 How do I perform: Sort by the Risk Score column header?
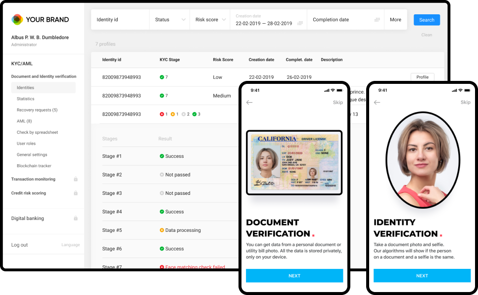[223, 60]
